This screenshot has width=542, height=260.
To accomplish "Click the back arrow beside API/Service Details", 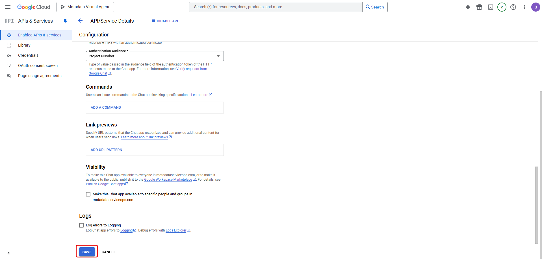I will [x=80, y=21].
